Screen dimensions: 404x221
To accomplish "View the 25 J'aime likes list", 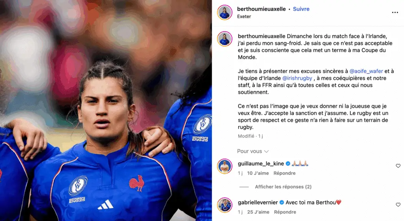I will pos(258,212).
